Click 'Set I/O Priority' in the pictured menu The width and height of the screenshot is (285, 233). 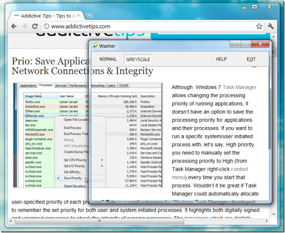point(74,166)
